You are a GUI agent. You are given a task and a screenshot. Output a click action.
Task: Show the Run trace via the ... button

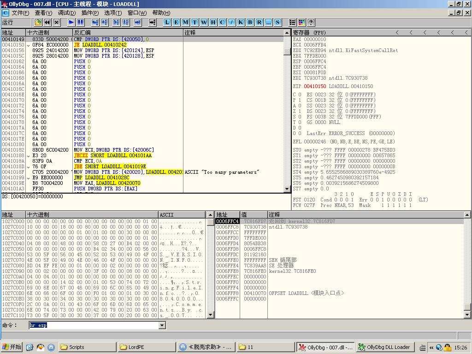268,23
